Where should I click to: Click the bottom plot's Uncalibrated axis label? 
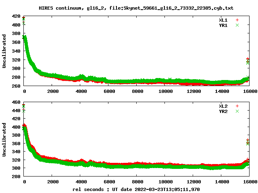[4, 140]
